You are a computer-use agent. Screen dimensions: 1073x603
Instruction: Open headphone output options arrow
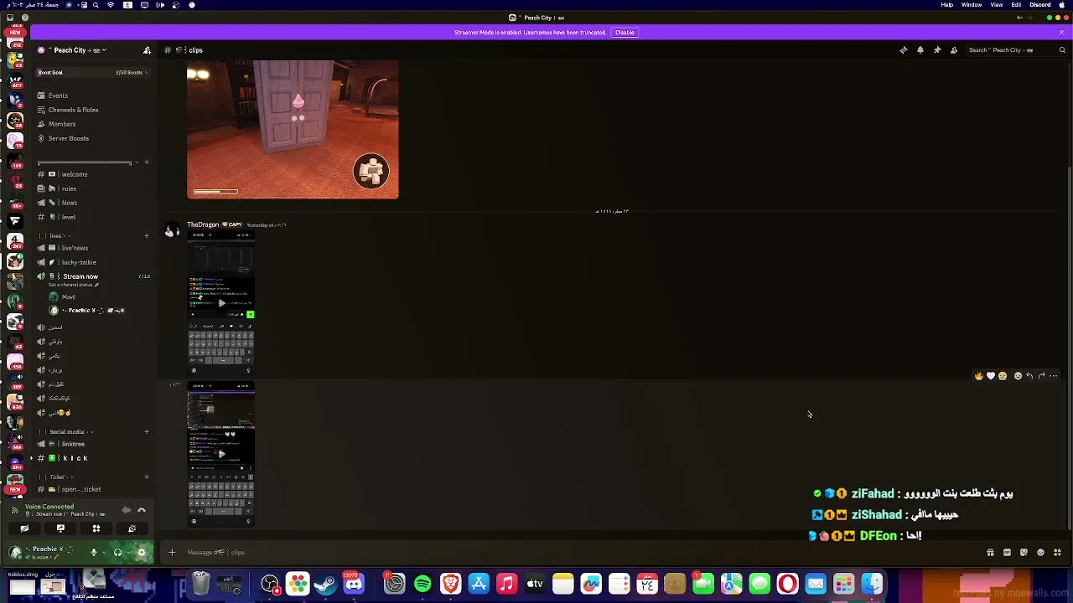click(127, 552)
